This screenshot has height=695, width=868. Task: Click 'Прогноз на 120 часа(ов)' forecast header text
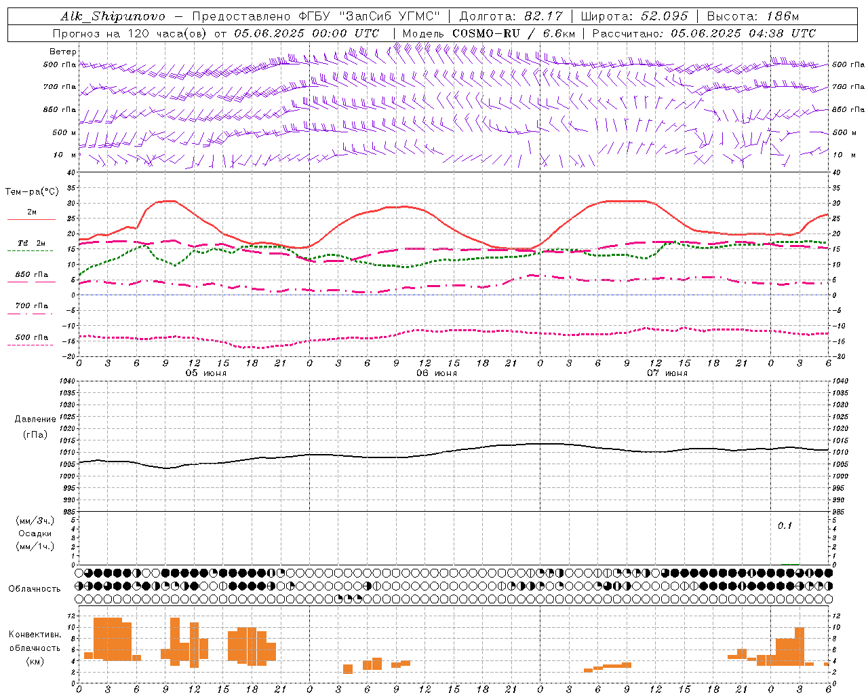coord(130,33)
